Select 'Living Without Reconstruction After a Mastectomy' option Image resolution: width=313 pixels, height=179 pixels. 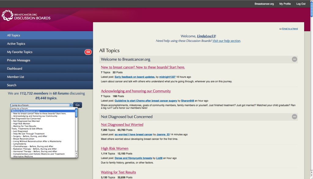43,141
